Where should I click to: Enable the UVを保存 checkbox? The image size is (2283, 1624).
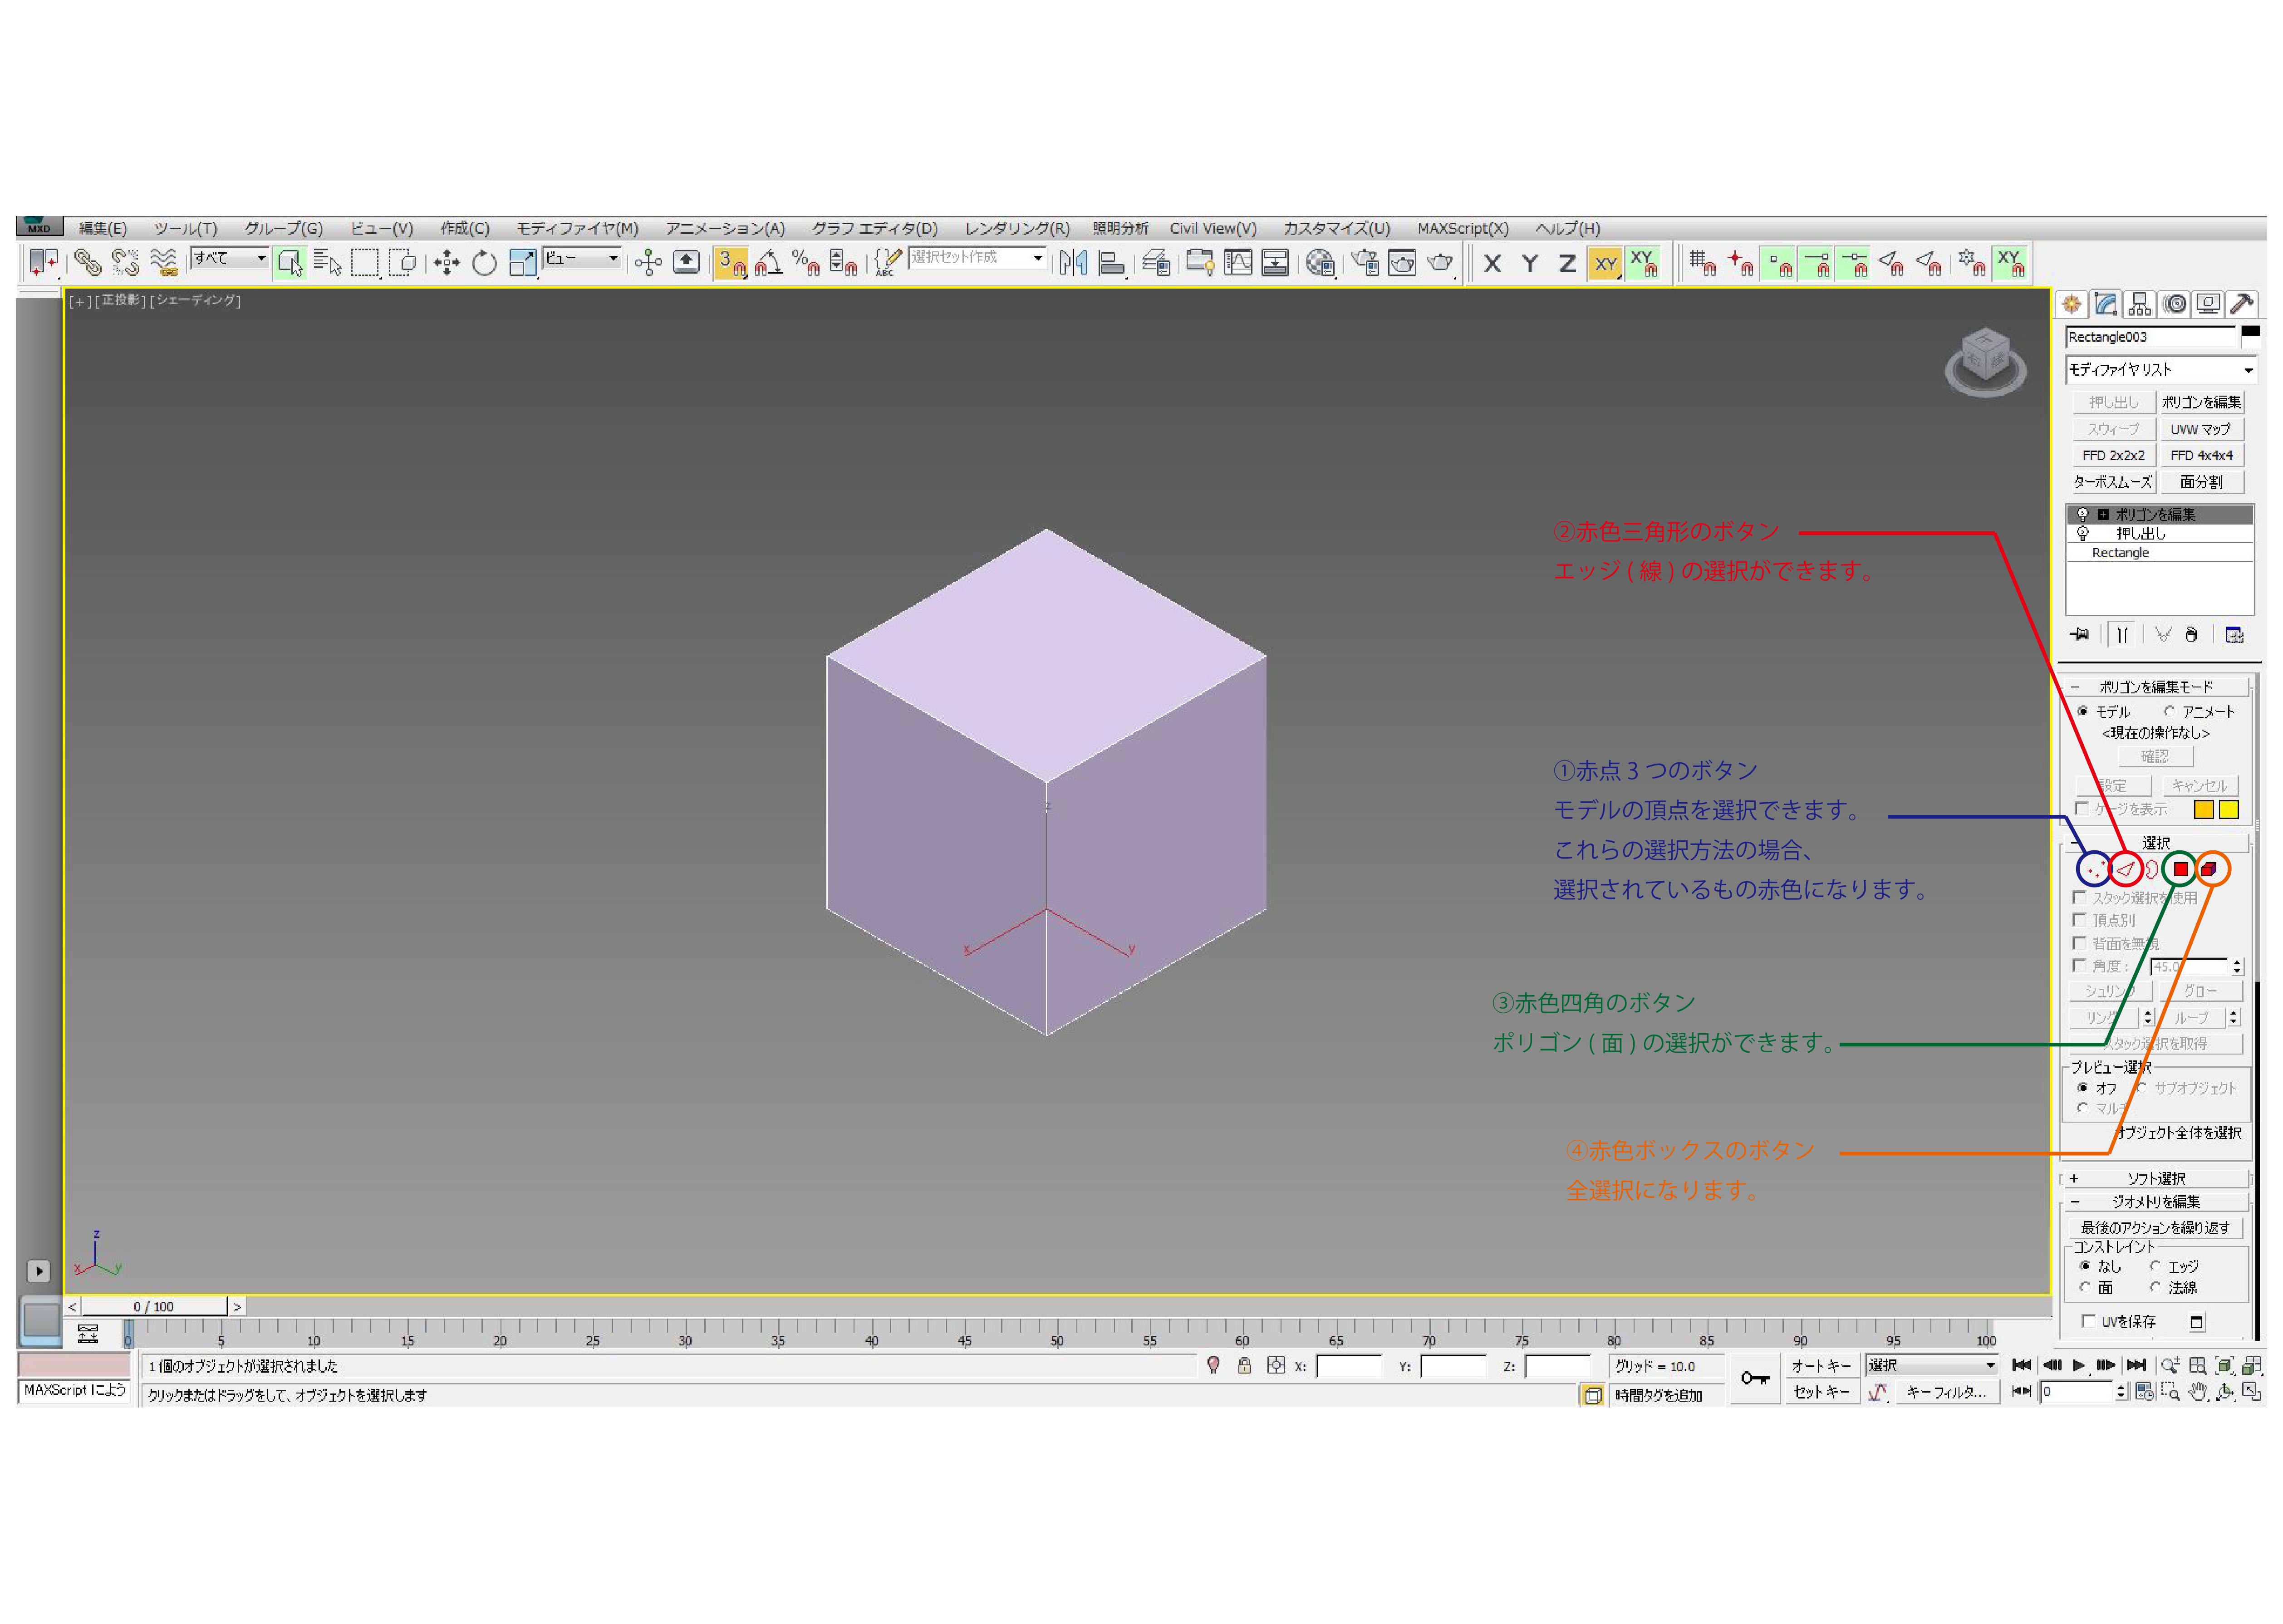coord(2088,1322)
